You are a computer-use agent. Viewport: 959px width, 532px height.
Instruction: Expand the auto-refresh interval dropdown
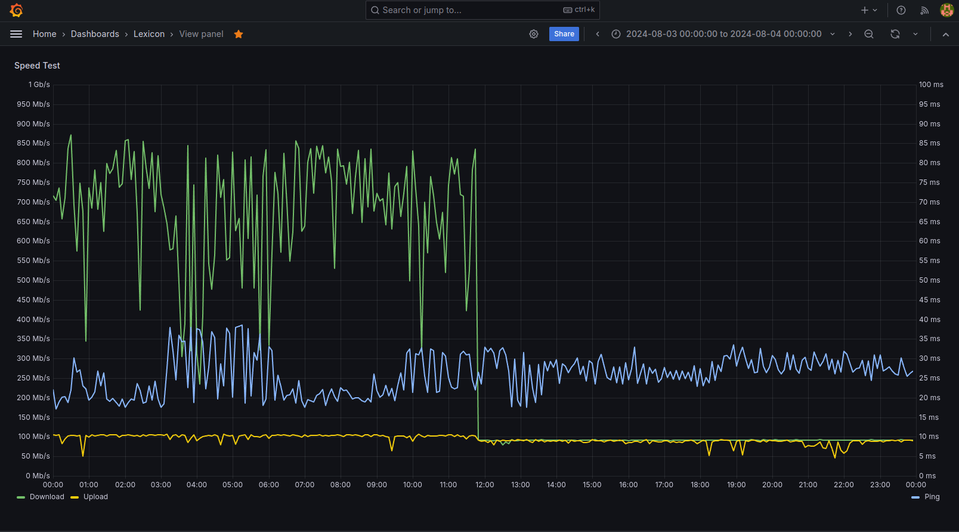pyautogui.click(x=915, y=34)
